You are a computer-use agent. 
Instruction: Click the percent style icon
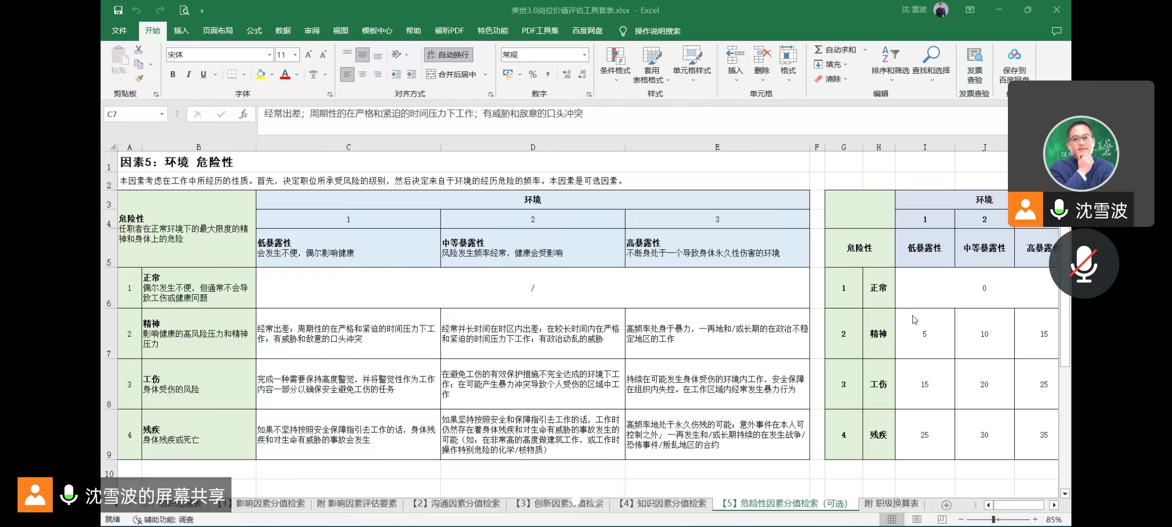tap(533, 74)
